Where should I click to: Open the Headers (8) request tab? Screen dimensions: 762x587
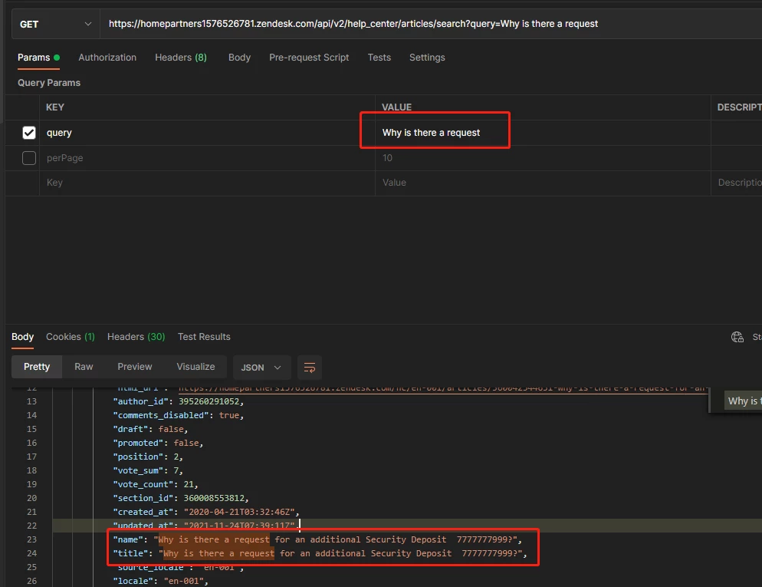(181, 58)
